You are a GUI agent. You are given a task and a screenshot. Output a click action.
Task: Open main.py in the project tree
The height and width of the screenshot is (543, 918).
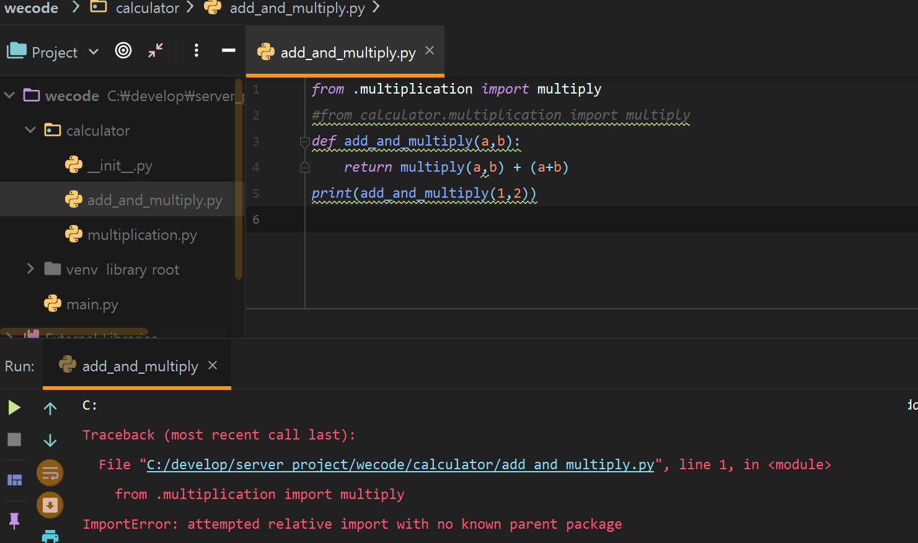pyautogui.click(x=92, y=304)
